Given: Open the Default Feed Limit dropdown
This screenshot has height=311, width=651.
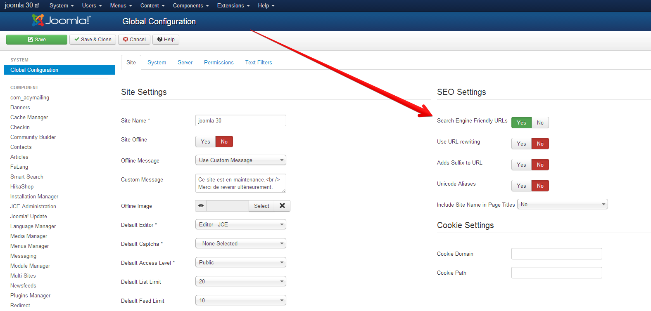Looking at the screenshot, I should pyautogui.click(x=241, y=300).
